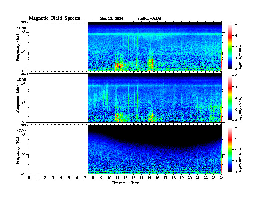This screenshot has height=204, width=264.
Task: Click the -2 value on dD/dt color bar
Action: pyautogui.click(x=236, y=76)
